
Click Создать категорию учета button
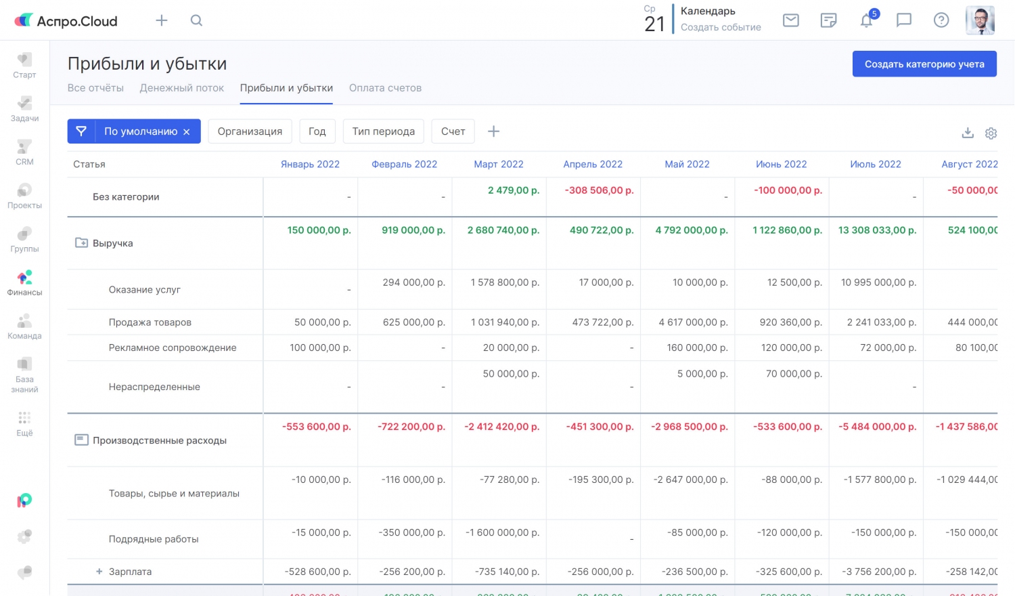click(x=924, y=64)
